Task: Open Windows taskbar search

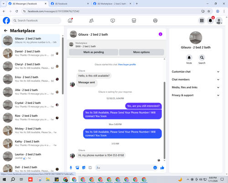Action: (13, 179)
